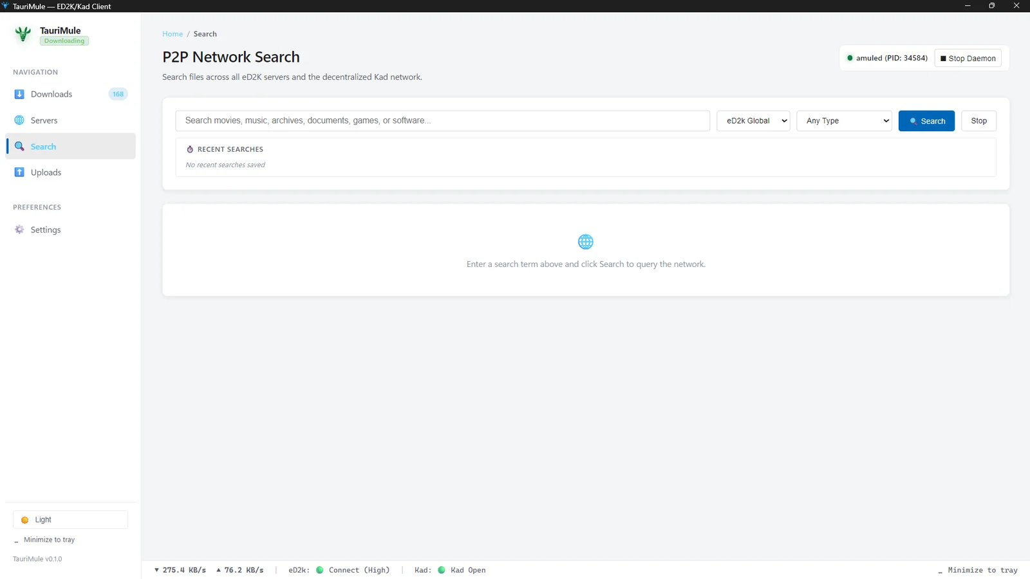
Task: Click the Downloading status badge
Action: 64,41
